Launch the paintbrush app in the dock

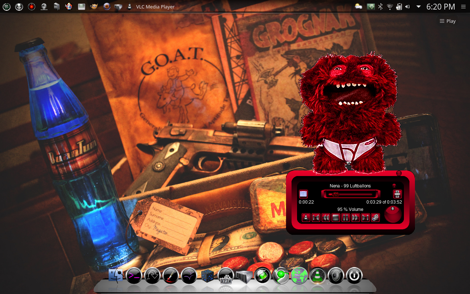click(171, 276)
